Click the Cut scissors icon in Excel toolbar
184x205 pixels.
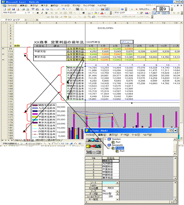click(x=43, y=9)
